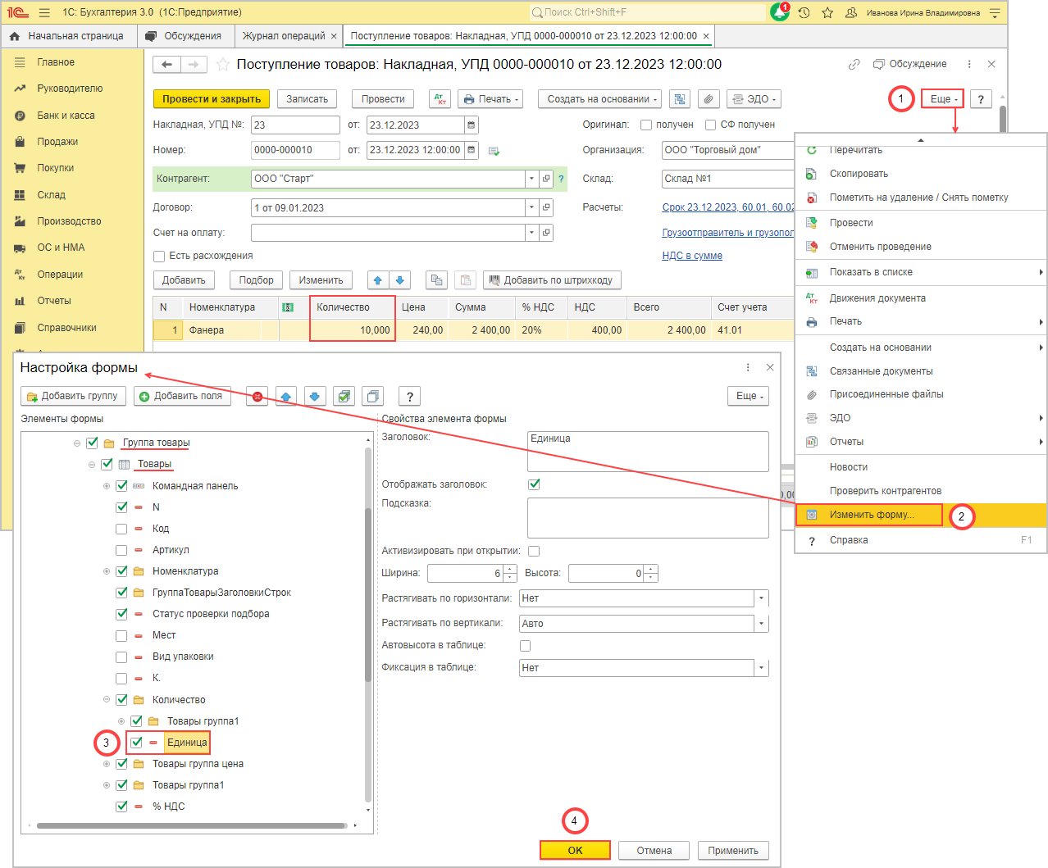Viewport: 1048px width, 868px height.
Task: Enable Есть расхождения checkbox
Action: click(x=160, y=257)
